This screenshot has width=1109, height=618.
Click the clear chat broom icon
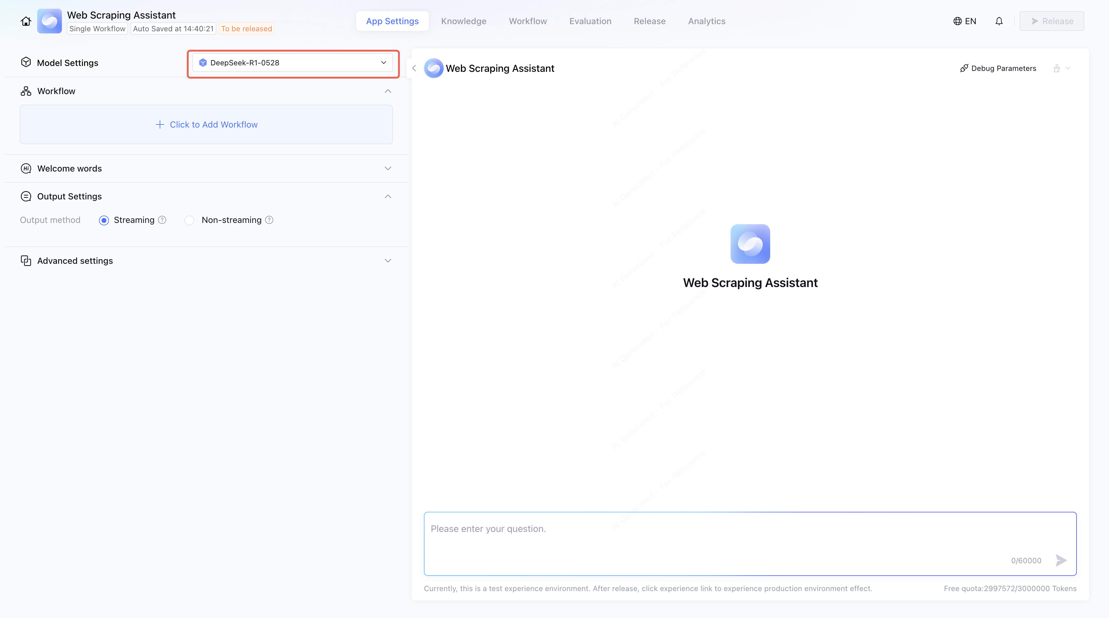pyautogui.click(x=1057, y=68)
